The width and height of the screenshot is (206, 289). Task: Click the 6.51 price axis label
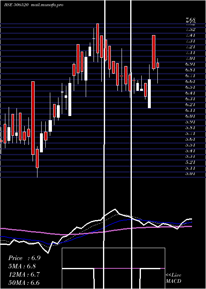(x=190, y=87)
